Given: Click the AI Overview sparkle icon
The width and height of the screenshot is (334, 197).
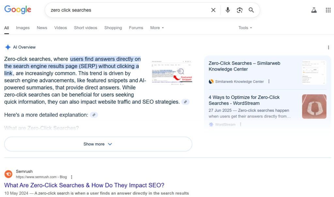Looking at the screenshot, I should [x=8, y=47].
